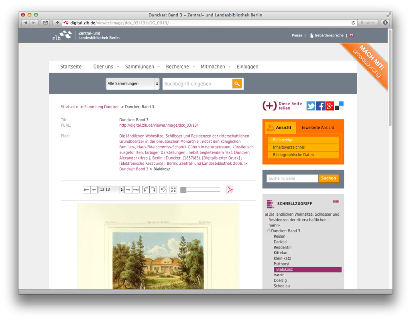Open Doelzig in the quick access tree
The height and width of the screenshot is (320, 411).
click(x=280, y=280)
